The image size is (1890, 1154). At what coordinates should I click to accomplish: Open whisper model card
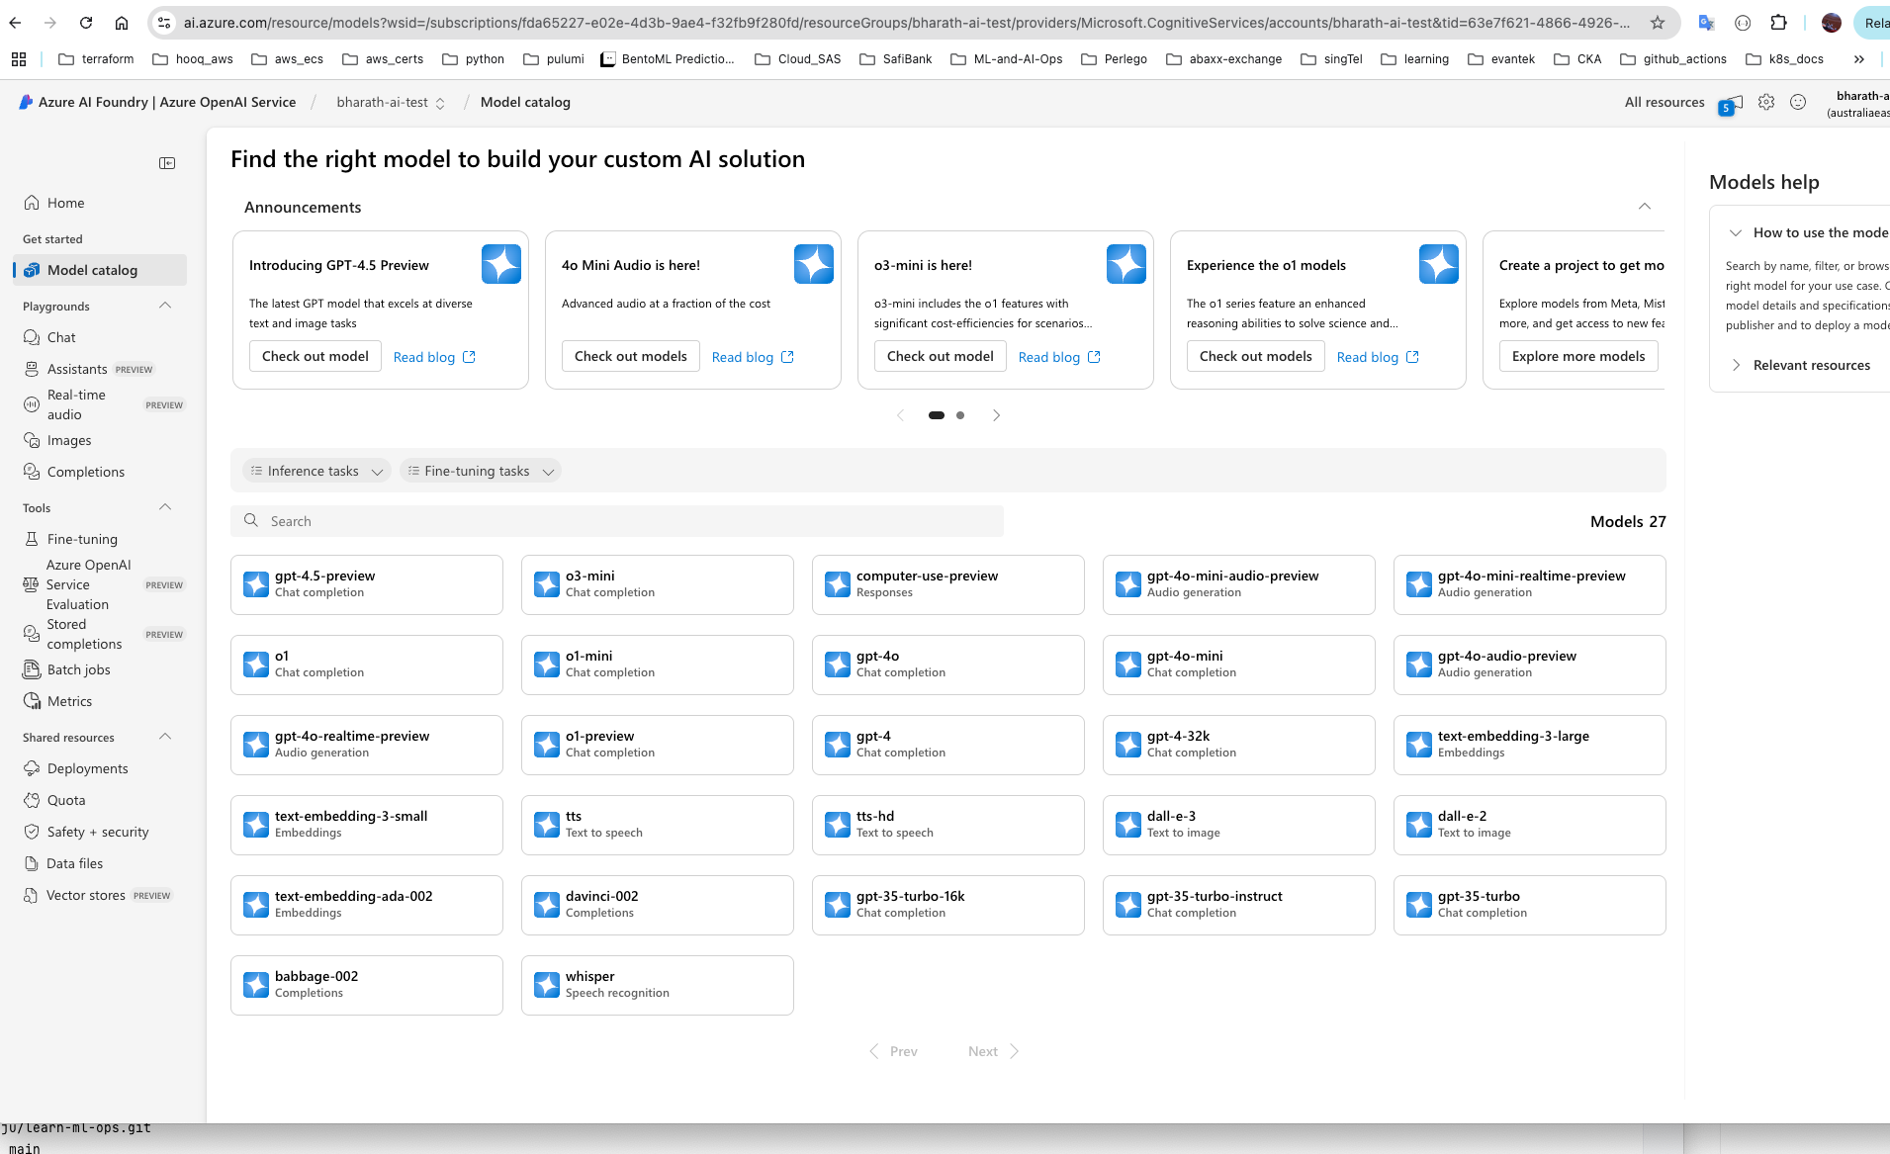coord(658,985)
